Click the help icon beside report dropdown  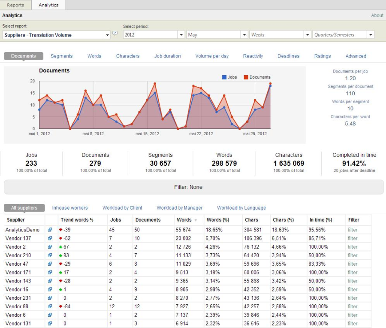point(115,33)
